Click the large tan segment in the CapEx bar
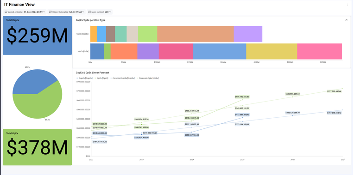Screen dimensions: 353x175 [x=195, y=34]
